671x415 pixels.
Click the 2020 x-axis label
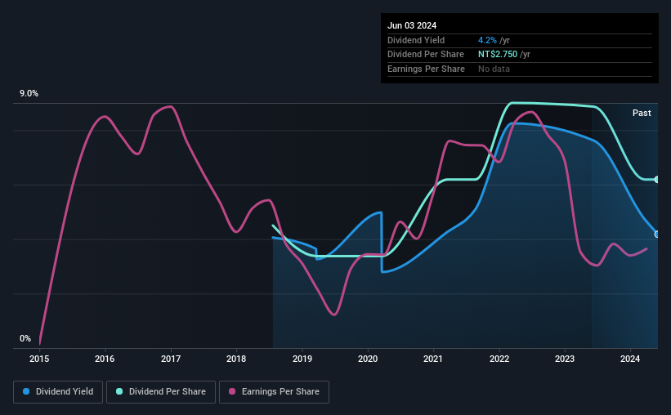point(368,359)
